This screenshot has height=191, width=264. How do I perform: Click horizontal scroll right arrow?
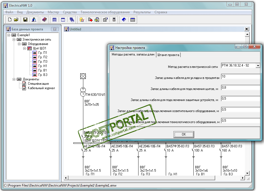pos(242,178)
